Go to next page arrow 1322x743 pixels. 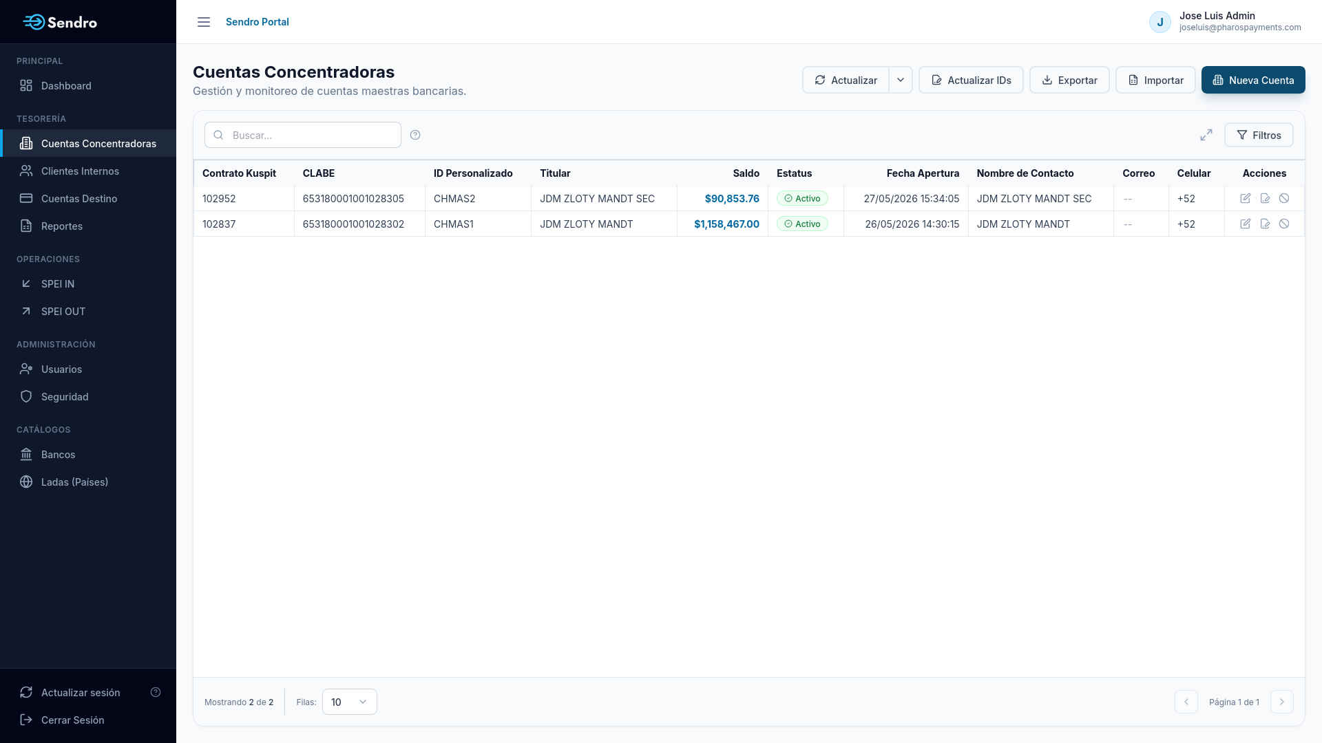(x=1282, y=702)
